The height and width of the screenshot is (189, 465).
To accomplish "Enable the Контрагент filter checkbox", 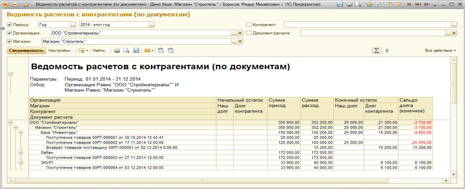I will 249,25.
